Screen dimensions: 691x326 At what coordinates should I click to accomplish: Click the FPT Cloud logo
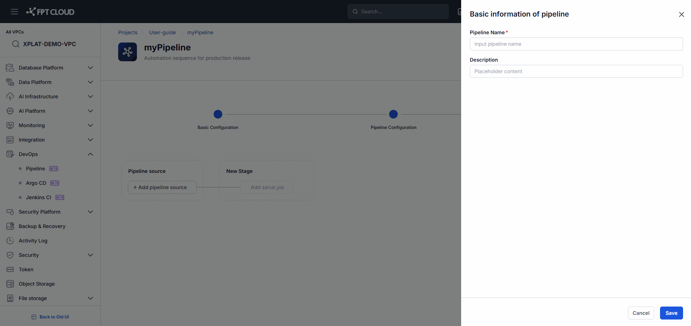coord(50,12)
